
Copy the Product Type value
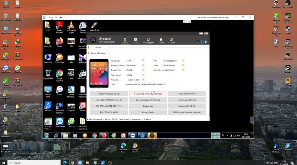143,70
